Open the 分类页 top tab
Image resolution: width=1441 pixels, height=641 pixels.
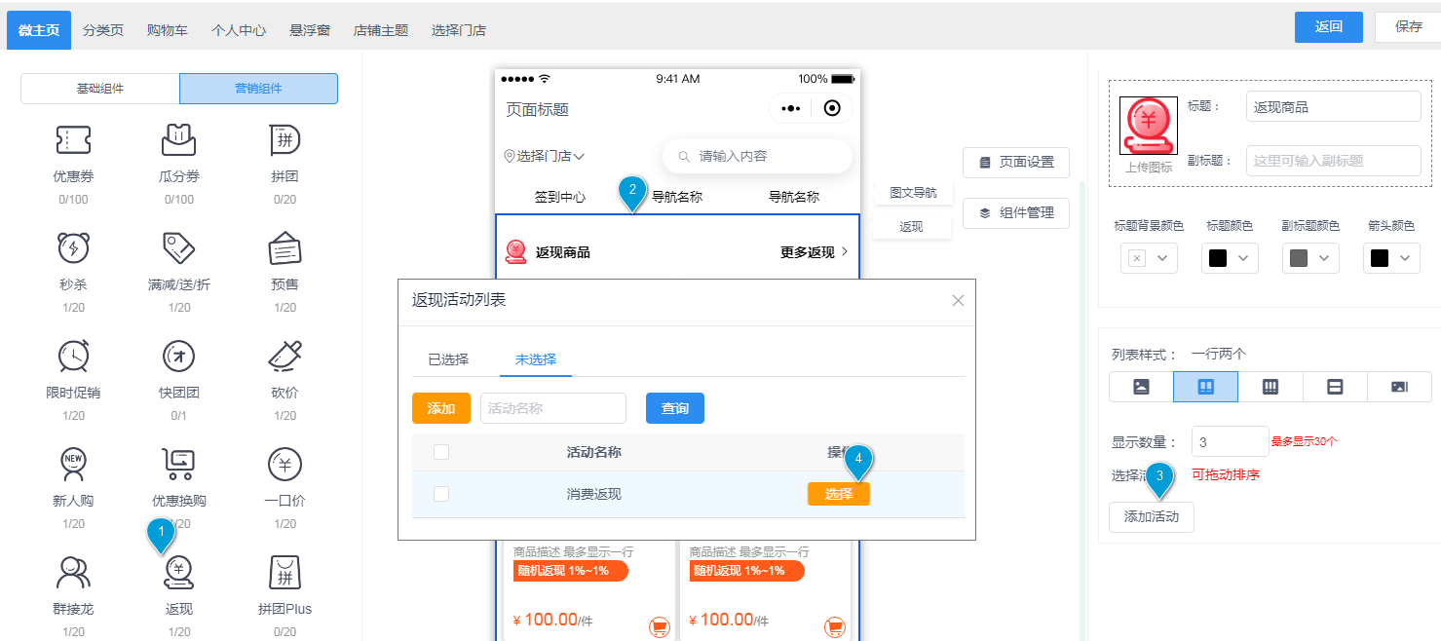pos(103,30)
